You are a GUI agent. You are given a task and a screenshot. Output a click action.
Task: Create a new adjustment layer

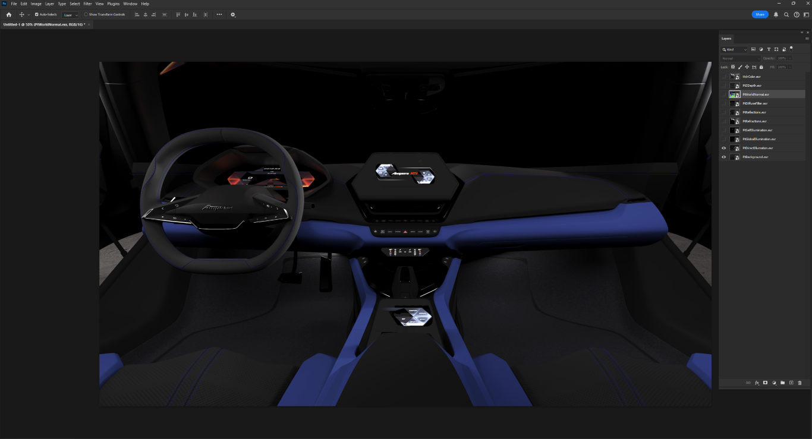(774, 383)
